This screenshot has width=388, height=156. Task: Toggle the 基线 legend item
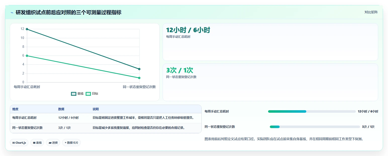tap(77, 94)
